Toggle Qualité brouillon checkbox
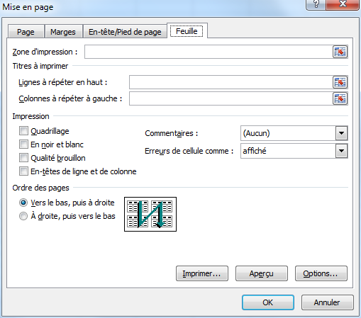The height and width of the screenshot is (318, 361). coord(23,158)
